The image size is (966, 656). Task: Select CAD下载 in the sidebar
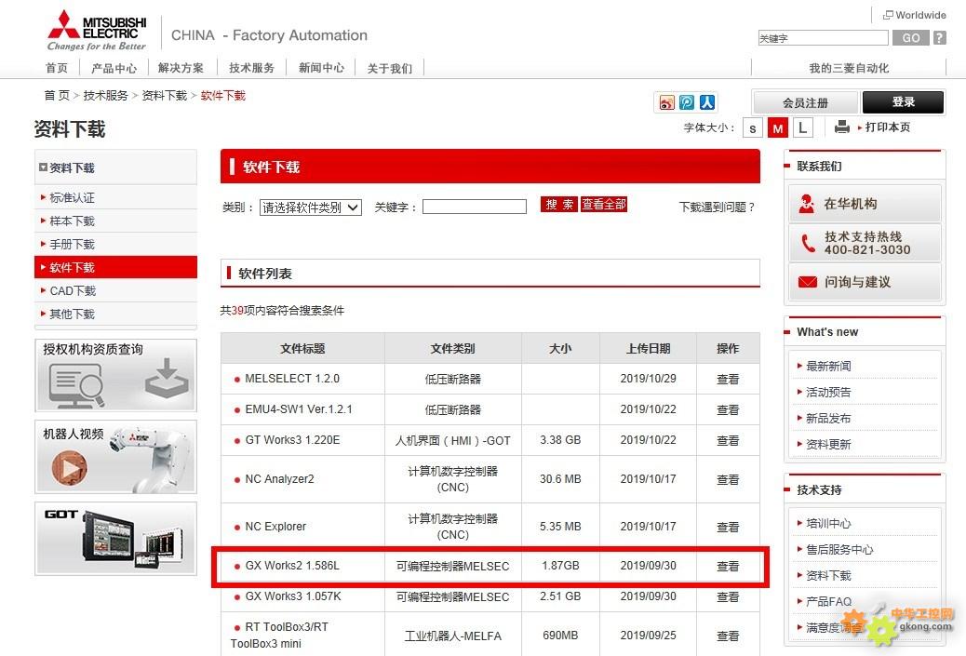click(115, 290)
